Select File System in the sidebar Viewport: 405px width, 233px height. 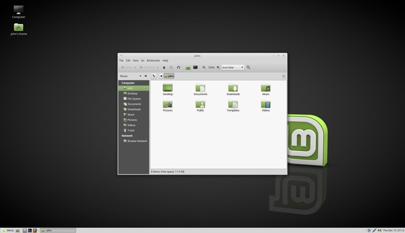134,99
